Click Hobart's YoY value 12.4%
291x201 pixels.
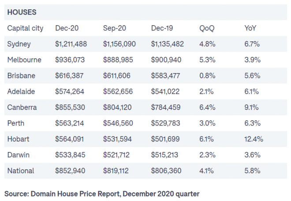click(x=254, y=139)
